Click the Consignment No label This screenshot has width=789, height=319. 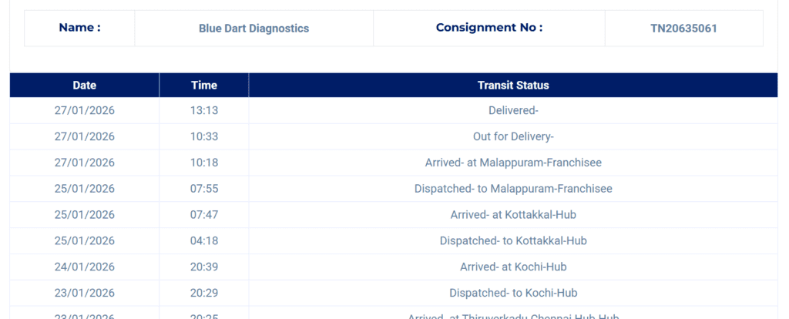pos(489,28)
